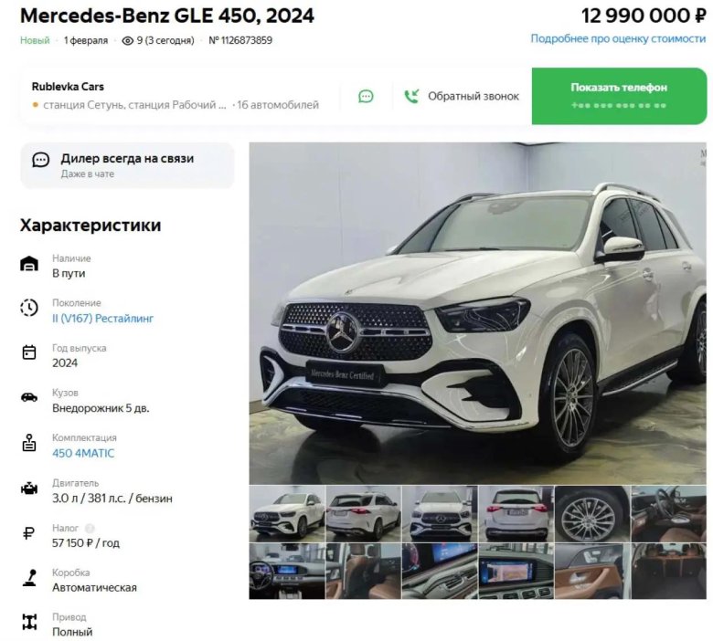The image size is (713, 641).
Task: Open price evaluation details link
Action: click(618, 39)
